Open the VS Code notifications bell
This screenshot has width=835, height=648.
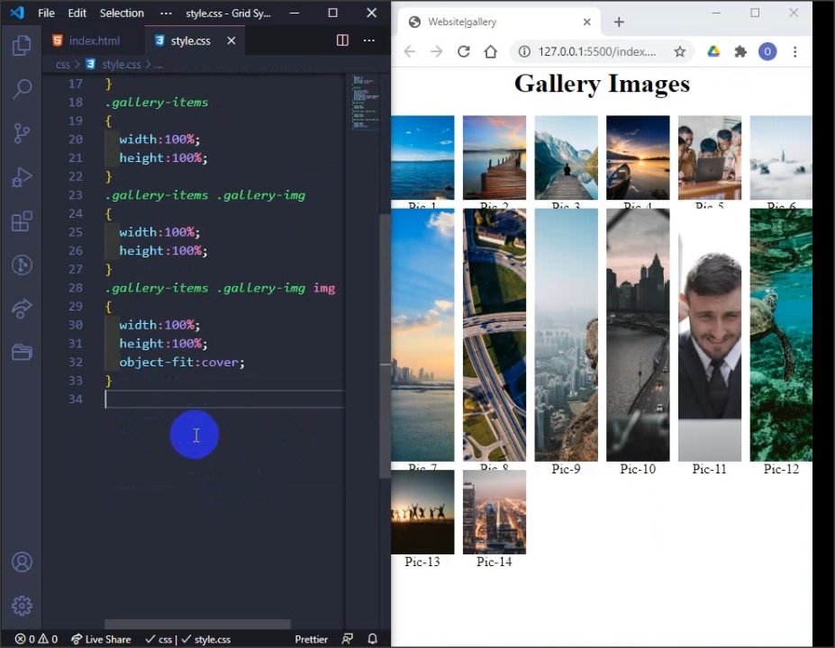pos(372,639)
